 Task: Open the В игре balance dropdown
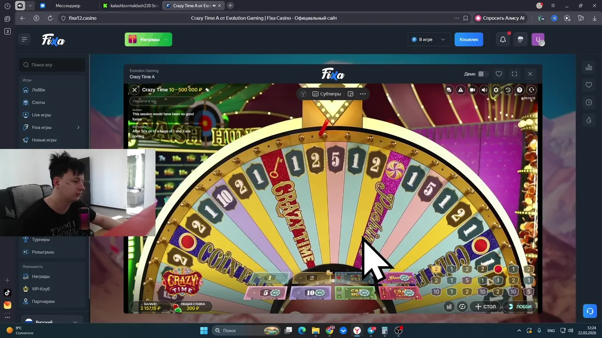(x=428, y=39)
